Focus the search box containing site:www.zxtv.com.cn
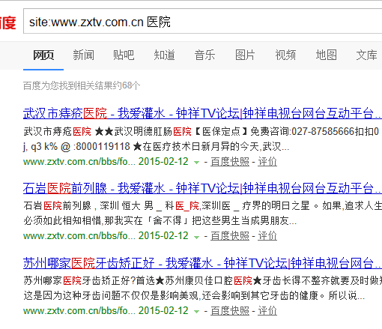The width and height of the screenshot is (382, 329). click(202, 21)
